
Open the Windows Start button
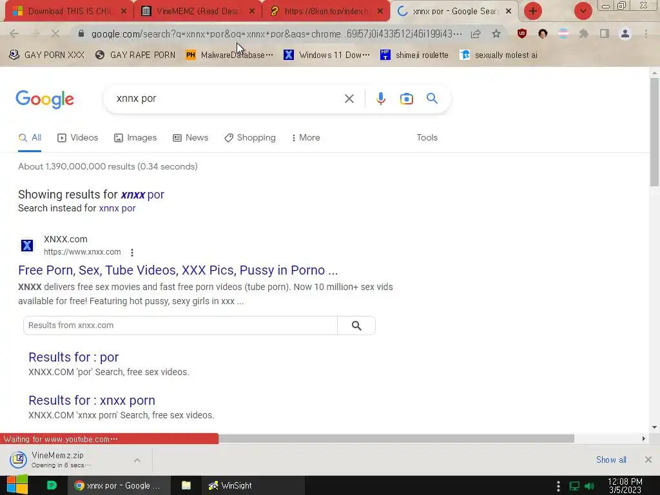(17, 485)
